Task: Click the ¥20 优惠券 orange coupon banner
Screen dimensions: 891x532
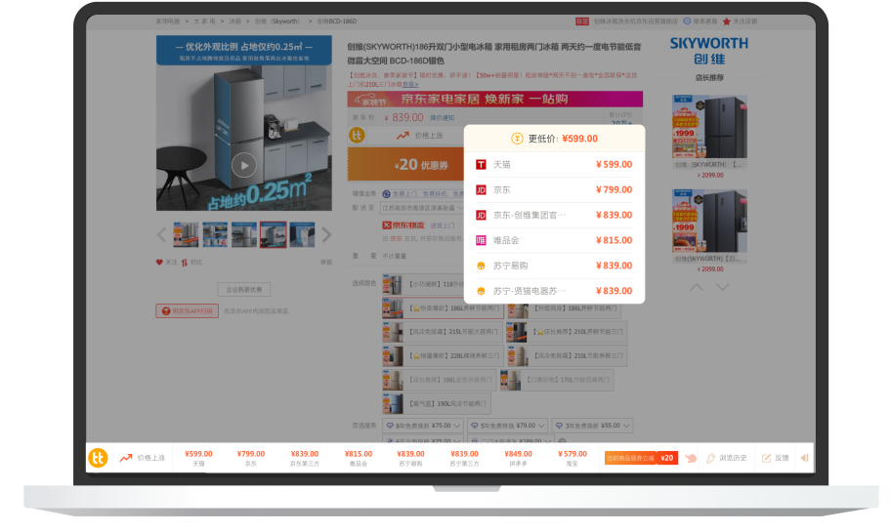Action: 405,165
